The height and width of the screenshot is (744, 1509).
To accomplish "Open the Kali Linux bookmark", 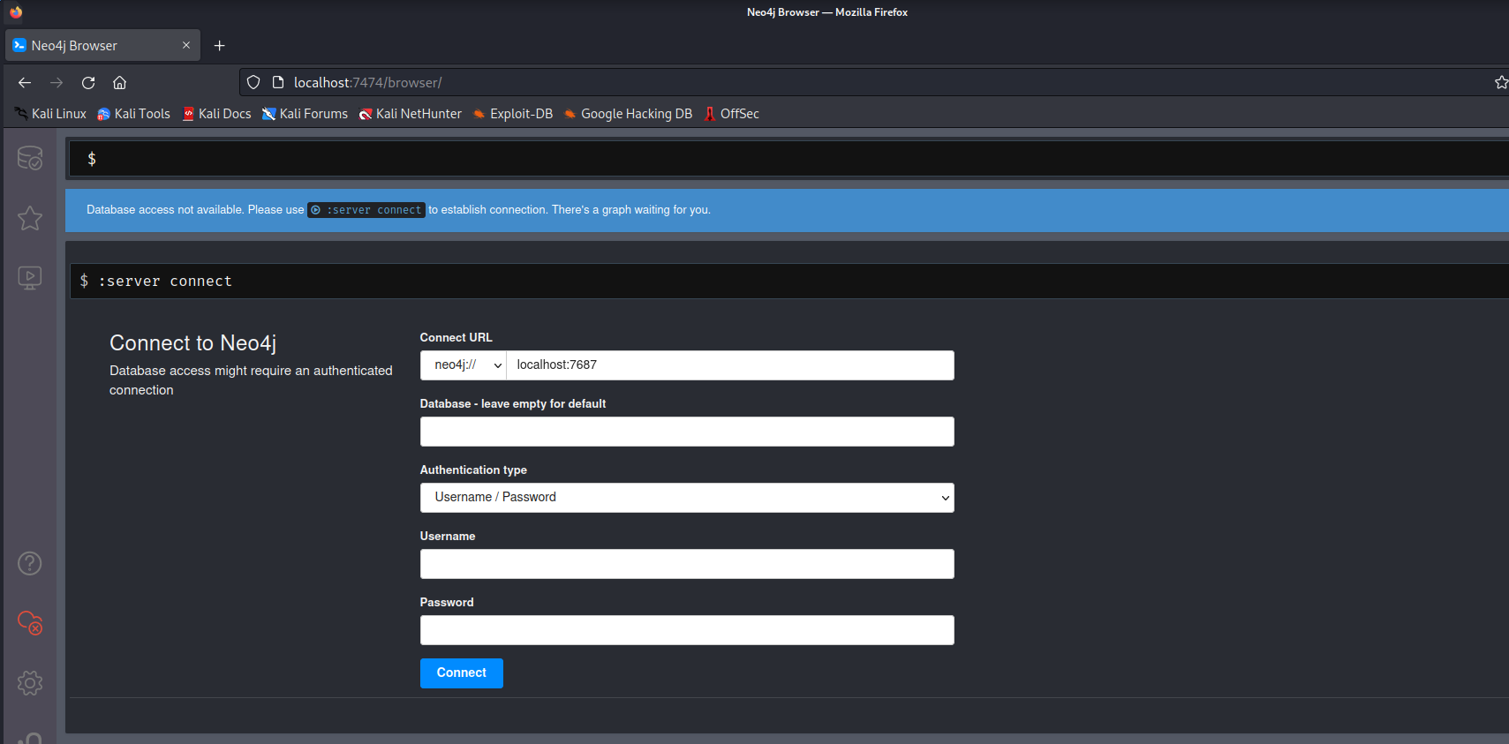I will coord(50,114).
